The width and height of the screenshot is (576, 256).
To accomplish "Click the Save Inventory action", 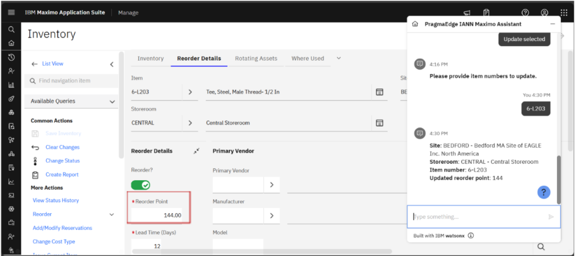I will tap(63, 133).
